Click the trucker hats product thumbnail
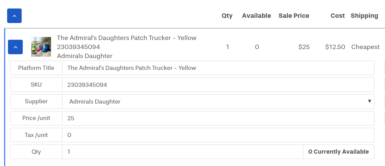This screenshot has height=166, width=385. 41,47
